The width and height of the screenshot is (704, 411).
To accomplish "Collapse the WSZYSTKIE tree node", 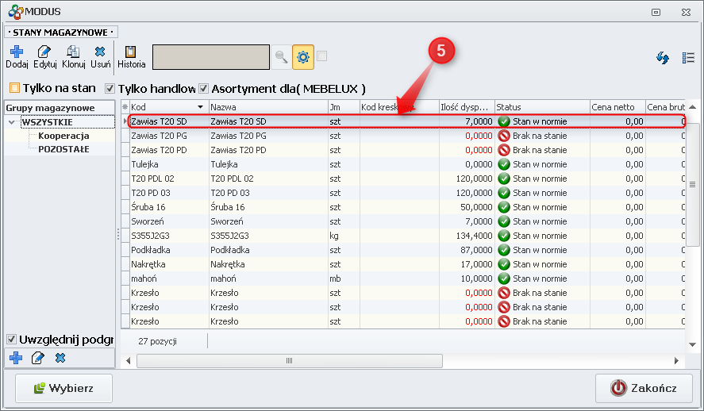I will point(11,122).
